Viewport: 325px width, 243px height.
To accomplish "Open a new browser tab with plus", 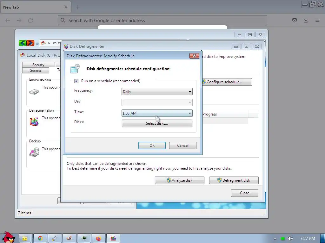I will coord(78,7).
